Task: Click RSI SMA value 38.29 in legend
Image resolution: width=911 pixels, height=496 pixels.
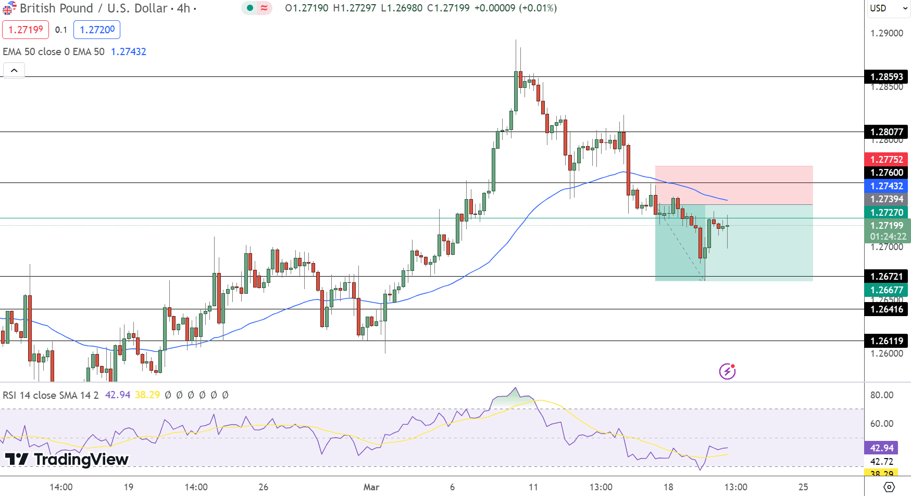Action: (x=147, y=395)
